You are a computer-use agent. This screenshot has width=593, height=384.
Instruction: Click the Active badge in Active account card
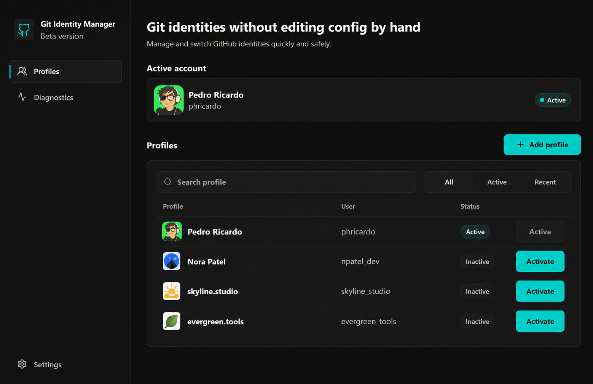click(553, 100)
